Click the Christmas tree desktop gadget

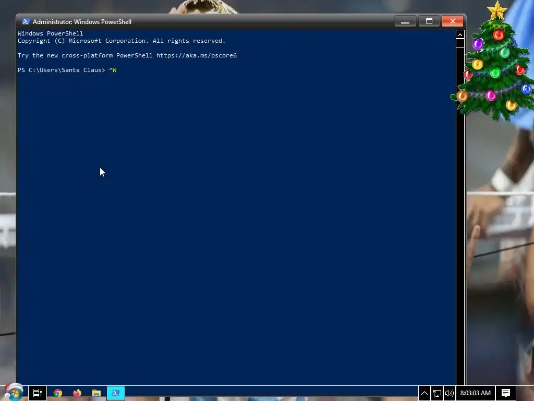click(x=493, y=62)
